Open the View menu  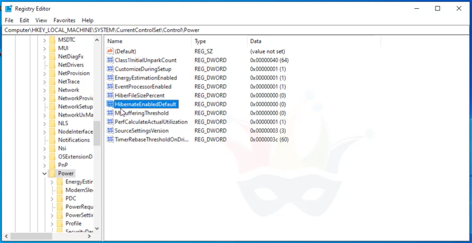(x=41, y=20)
